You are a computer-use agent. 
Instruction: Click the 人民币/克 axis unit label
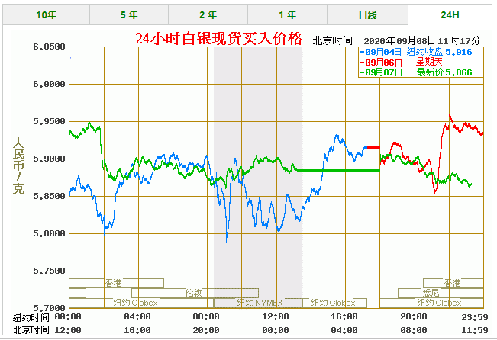pos(18,165)
